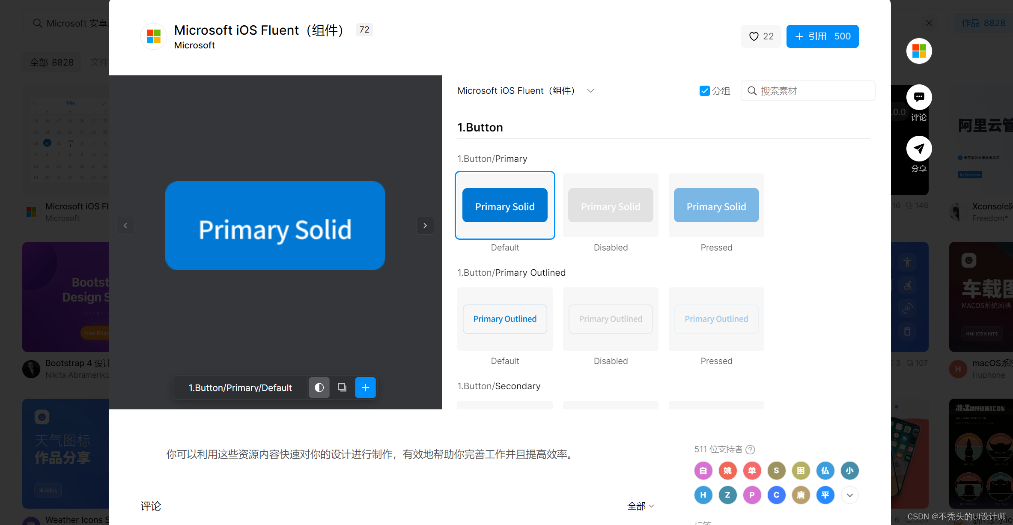Screen dimensions: 1013x525
Task: Open the Microsoft author link under the title
Action: (x=194, y=45)
